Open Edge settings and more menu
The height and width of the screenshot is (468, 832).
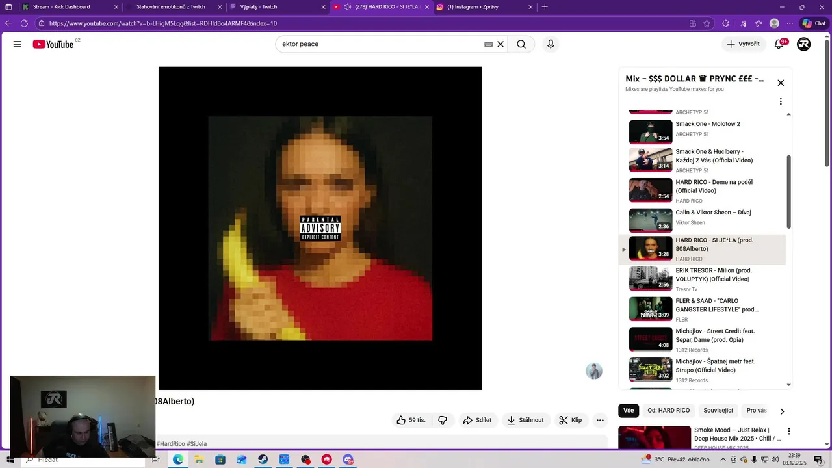(x=789, y=23)
